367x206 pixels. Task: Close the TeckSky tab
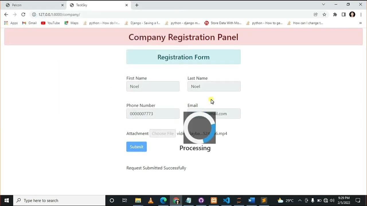126,5
